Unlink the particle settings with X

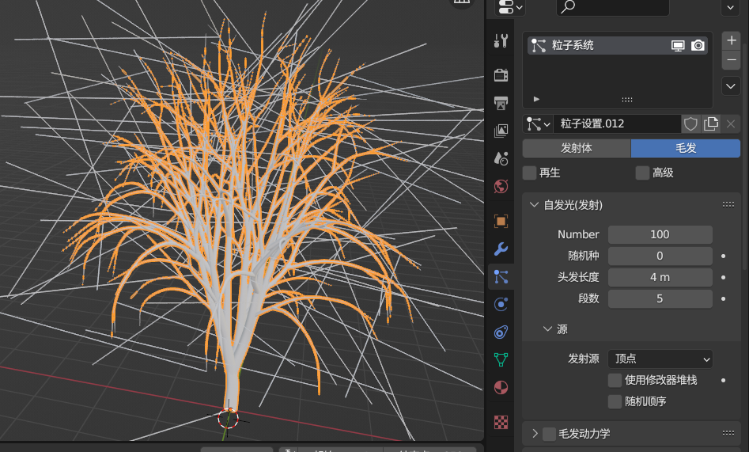coord(730,123)
